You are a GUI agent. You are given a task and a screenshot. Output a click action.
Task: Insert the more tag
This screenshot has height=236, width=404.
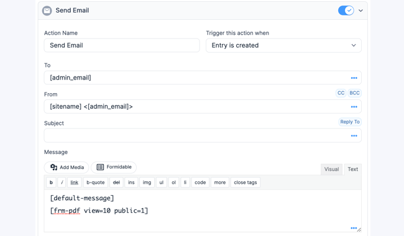[220, 182]
